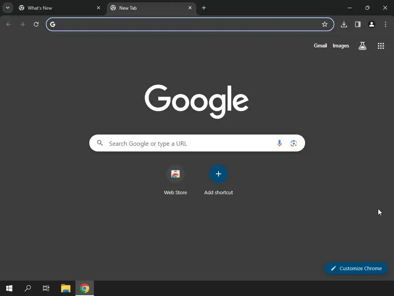The width and height of the screenshot is (394, 296).
Task: Click the Chrome taskbar icon
Action: (85, 288)
